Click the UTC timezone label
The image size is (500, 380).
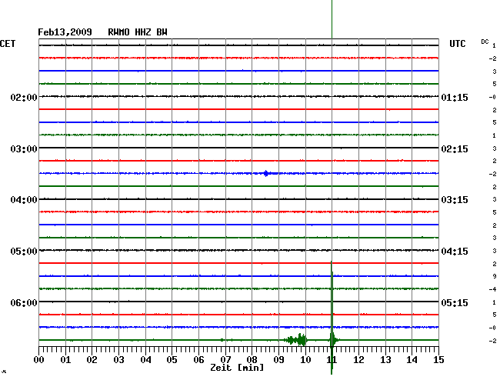[457, 44]
